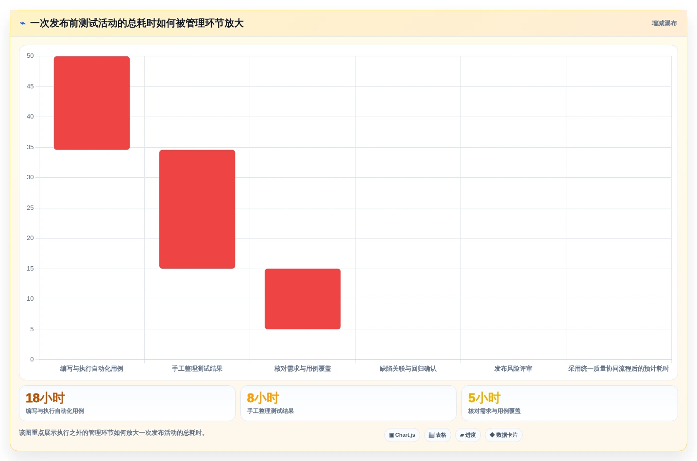Viewport: 697px width, 461px height.
Task: Click the axis label 手工整理测试结果
Action: click(x=197, y=369)
